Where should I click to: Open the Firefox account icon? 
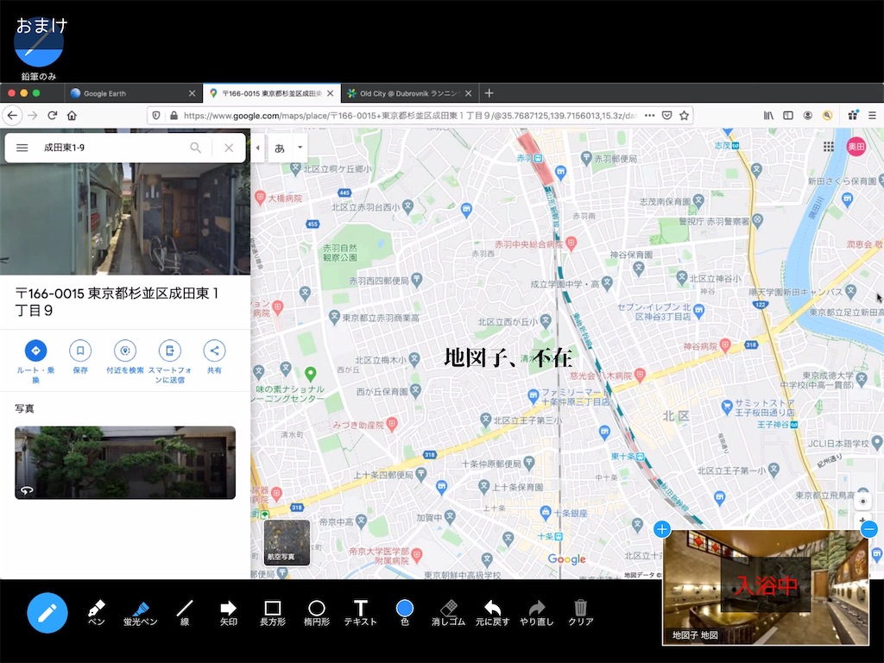coord(808,116)
